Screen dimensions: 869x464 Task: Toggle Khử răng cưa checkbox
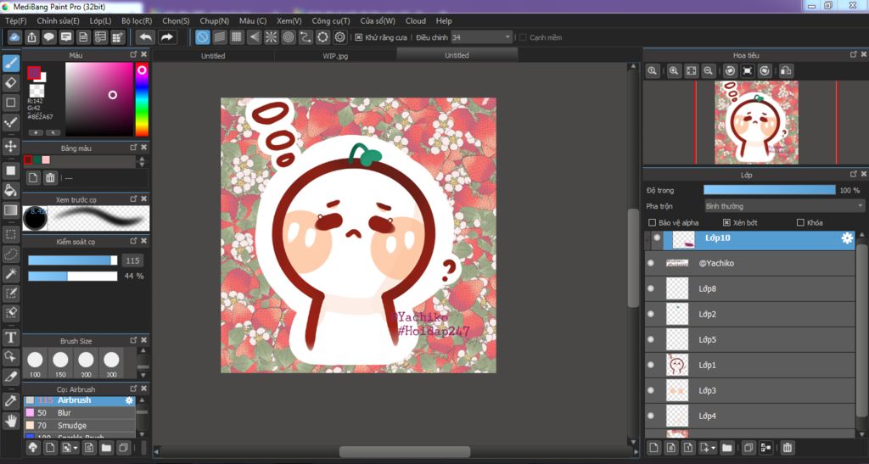click(359, 37)
